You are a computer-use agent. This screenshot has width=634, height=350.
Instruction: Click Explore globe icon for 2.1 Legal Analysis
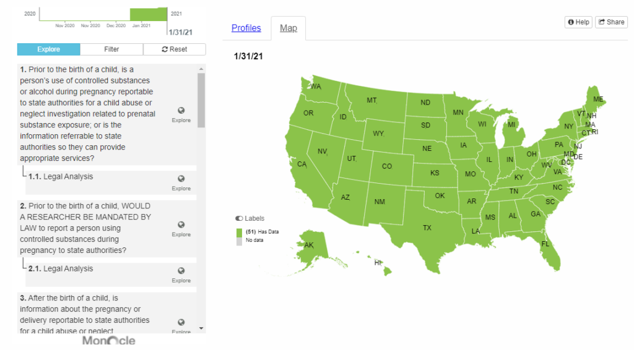pos(181,271)
